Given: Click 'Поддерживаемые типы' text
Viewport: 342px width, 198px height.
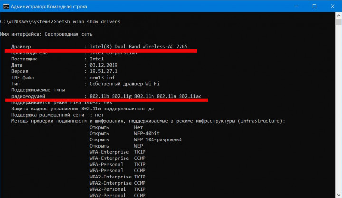Looking at the screenshot, I should 38,90.
